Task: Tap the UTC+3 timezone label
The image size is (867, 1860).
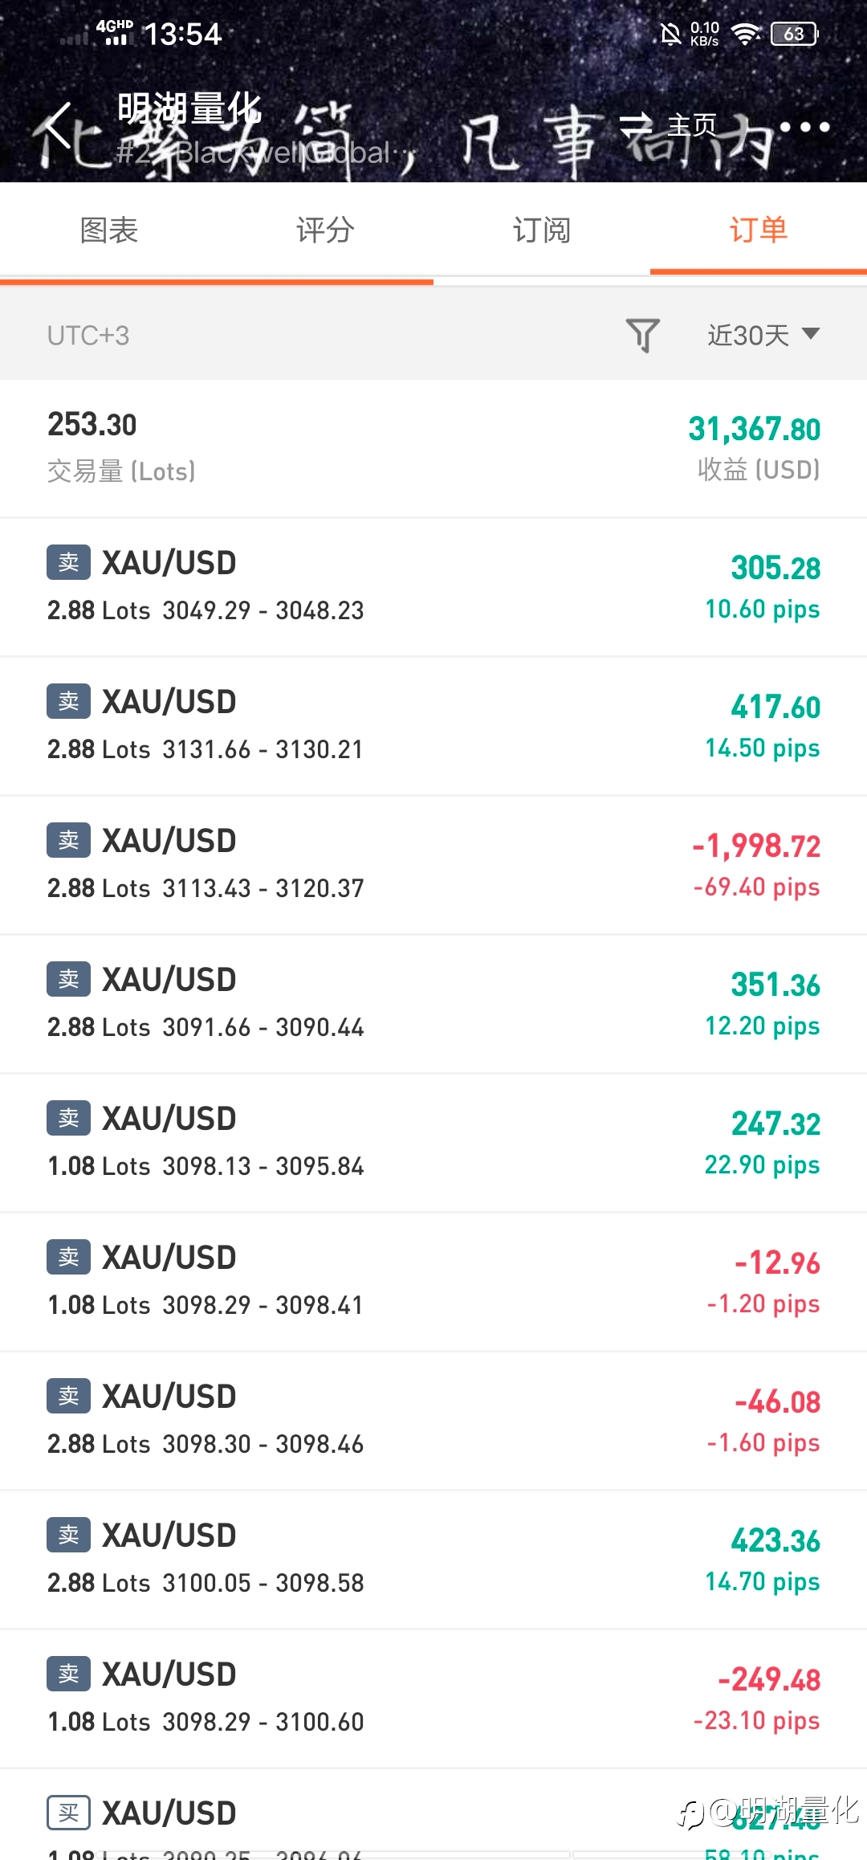Action: click(88, 335)
